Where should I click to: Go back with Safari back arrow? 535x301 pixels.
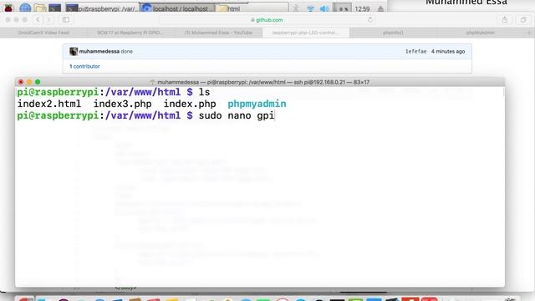[x=38, y=20]
